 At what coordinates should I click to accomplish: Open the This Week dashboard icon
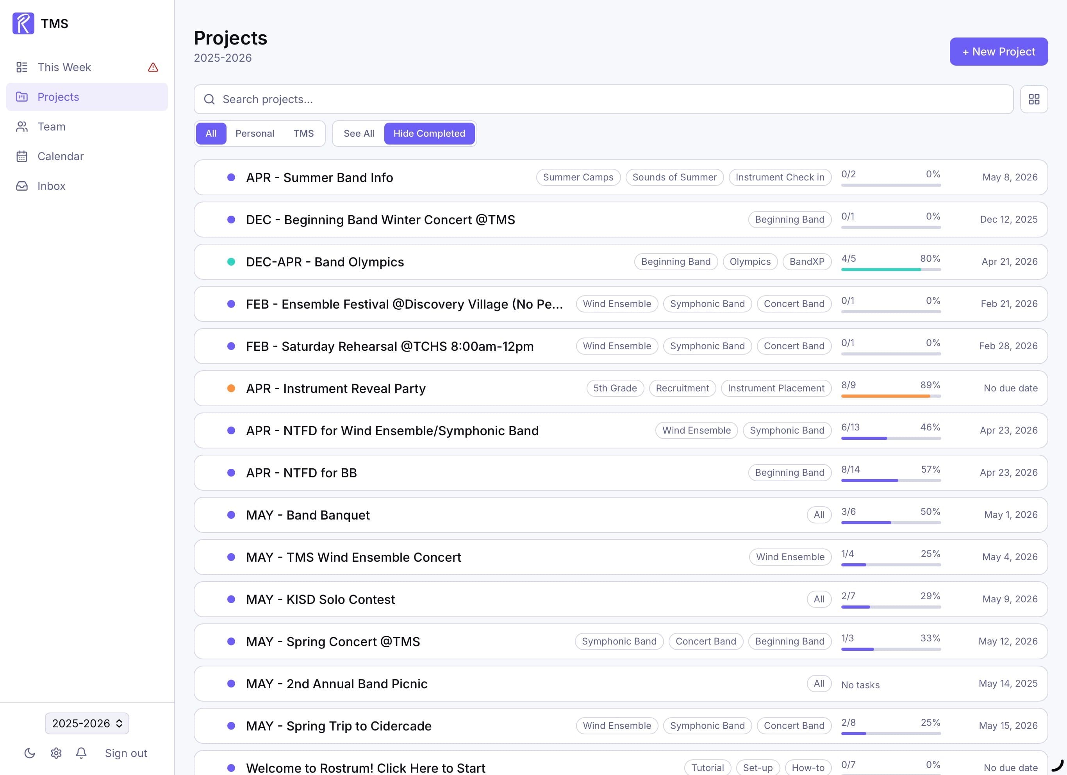[x=21, y=67]
